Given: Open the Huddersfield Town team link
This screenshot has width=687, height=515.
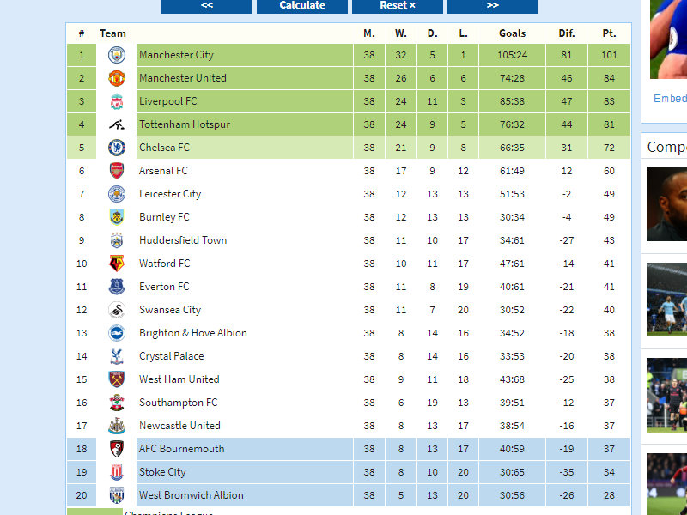Looking at the screenshot, I should point(183,240).
